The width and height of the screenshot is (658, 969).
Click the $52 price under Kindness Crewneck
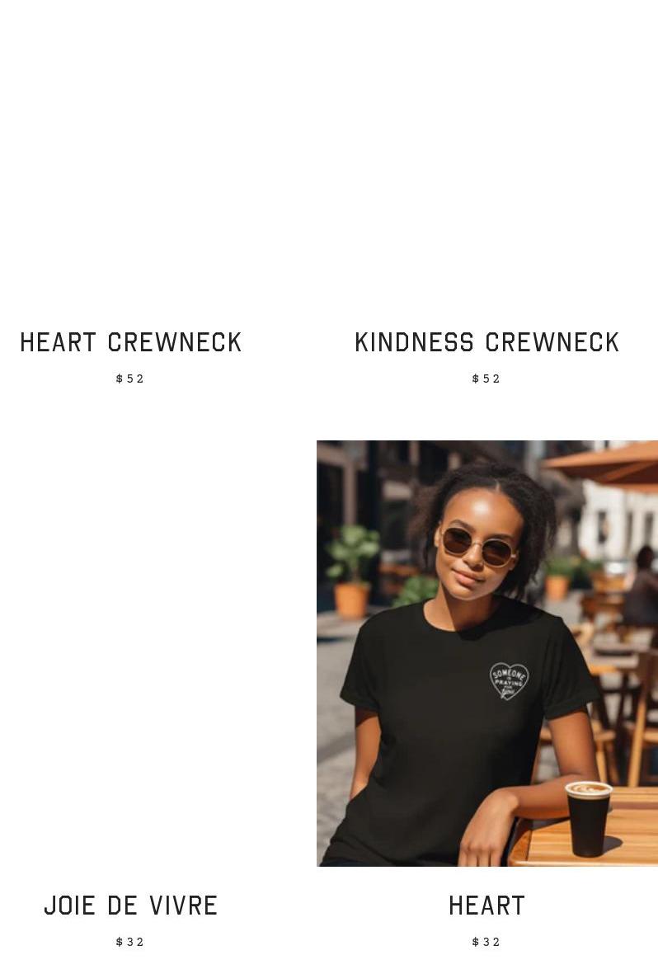tap(486, 379)
